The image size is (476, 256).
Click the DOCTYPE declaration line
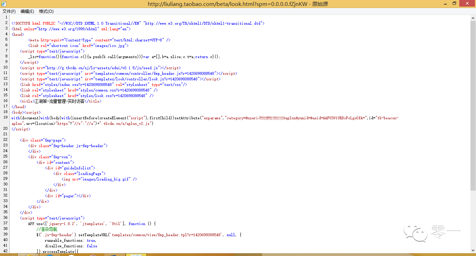pos(138,23)
